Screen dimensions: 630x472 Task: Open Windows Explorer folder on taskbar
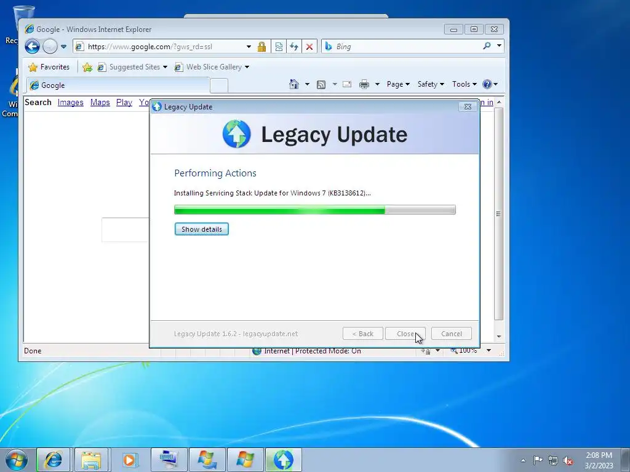pyautogui.click(x=91, y=460)
